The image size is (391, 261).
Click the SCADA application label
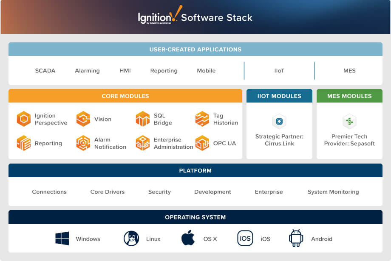point(45,71)
